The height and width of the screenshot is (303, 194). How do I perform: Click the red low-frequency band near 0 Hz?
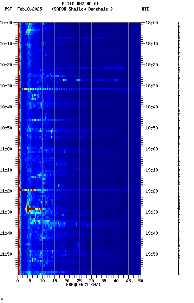[19, 149]
